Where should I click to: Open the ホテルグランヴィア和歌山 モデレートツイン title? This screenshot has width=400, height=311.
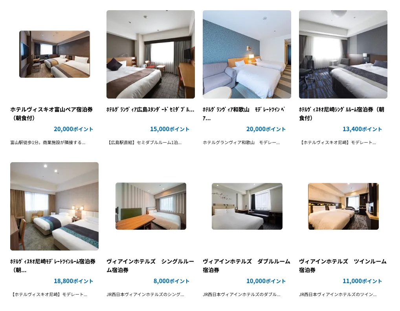point(244,114)
